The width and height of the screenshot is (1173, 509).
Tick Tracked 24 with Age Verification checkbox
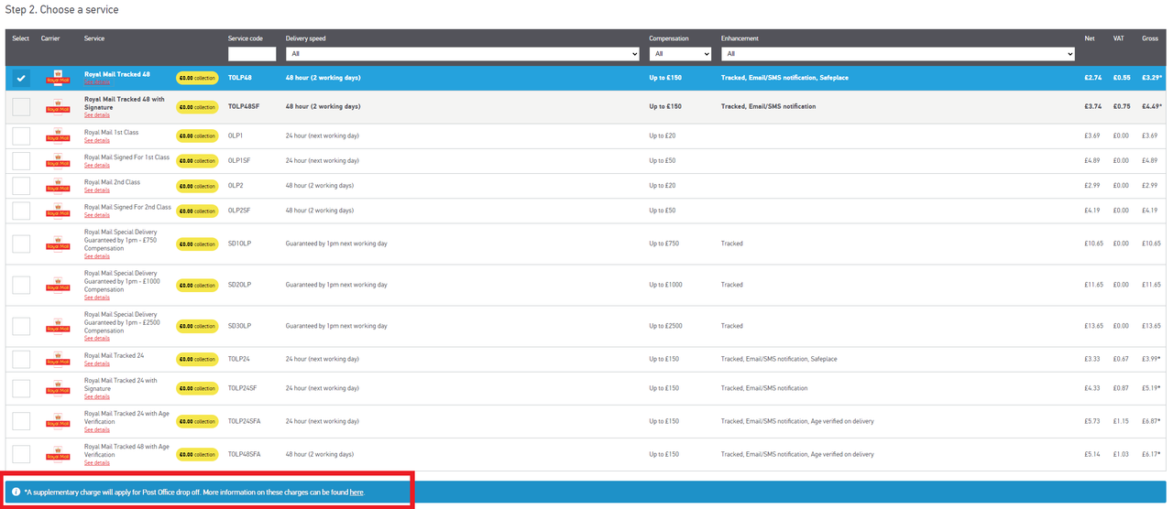[21, 421]
